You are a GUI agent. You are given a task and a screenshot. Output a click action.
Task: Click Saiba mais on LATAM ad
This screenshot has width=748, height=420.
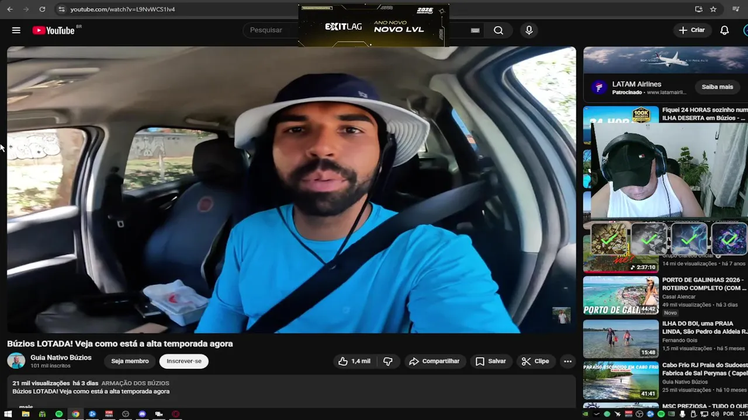click(717, 87)
